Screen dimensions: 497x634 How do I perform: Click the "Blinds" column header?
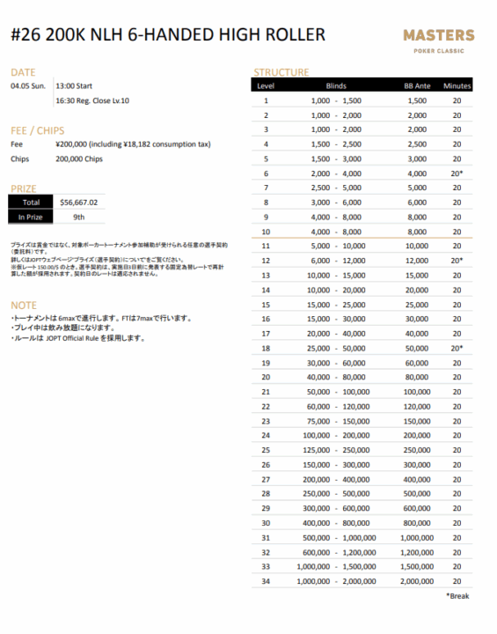(336, 86)
